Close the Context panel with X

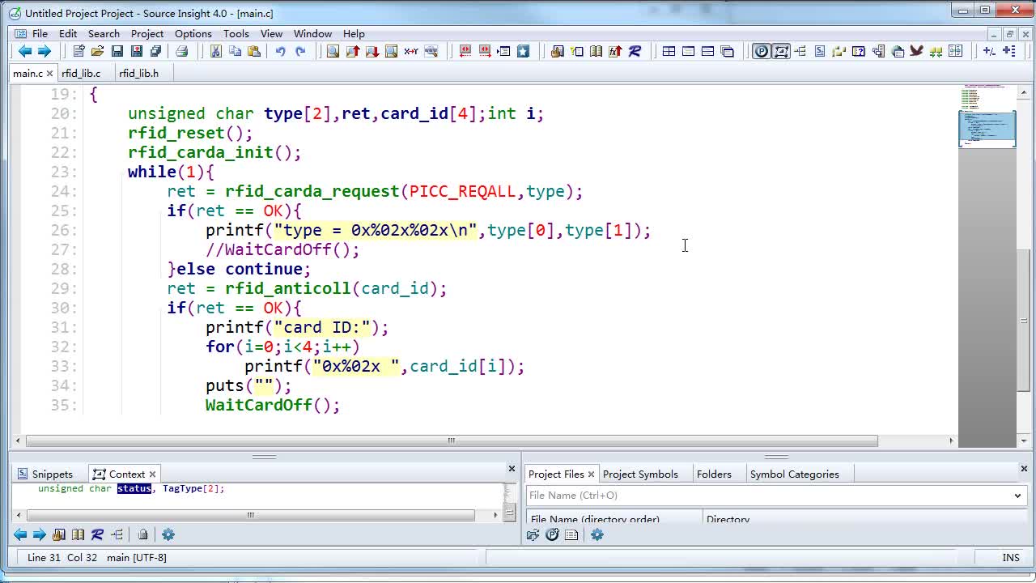click(512, 469)
